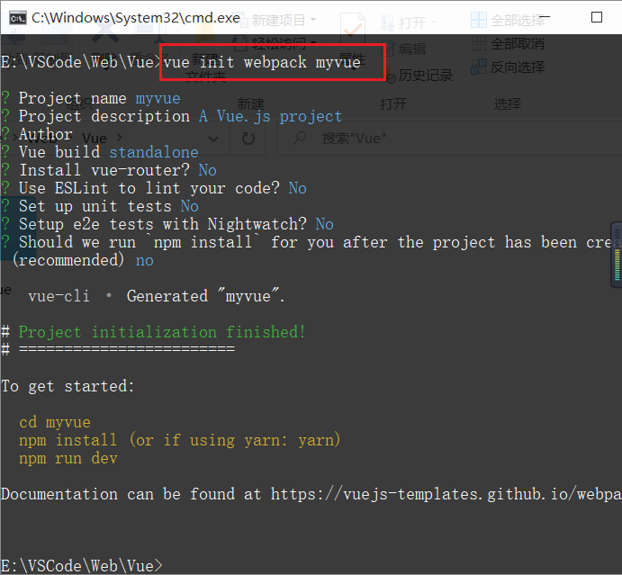Click the bottom E:\VSCode\Web\Vue> prompt
622x575 pixels.
(82, 565)
